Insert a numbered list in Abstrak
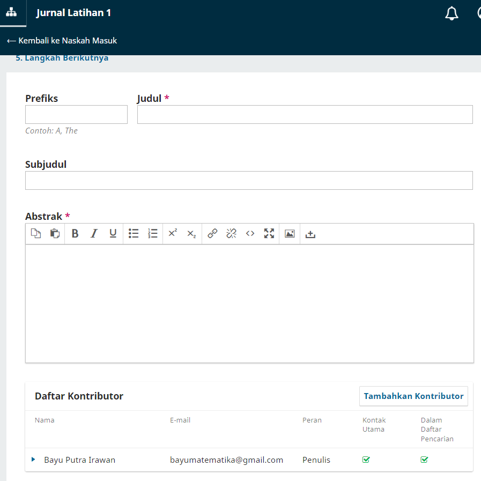The width and height of the screenshot is (481, 481). 152,234
